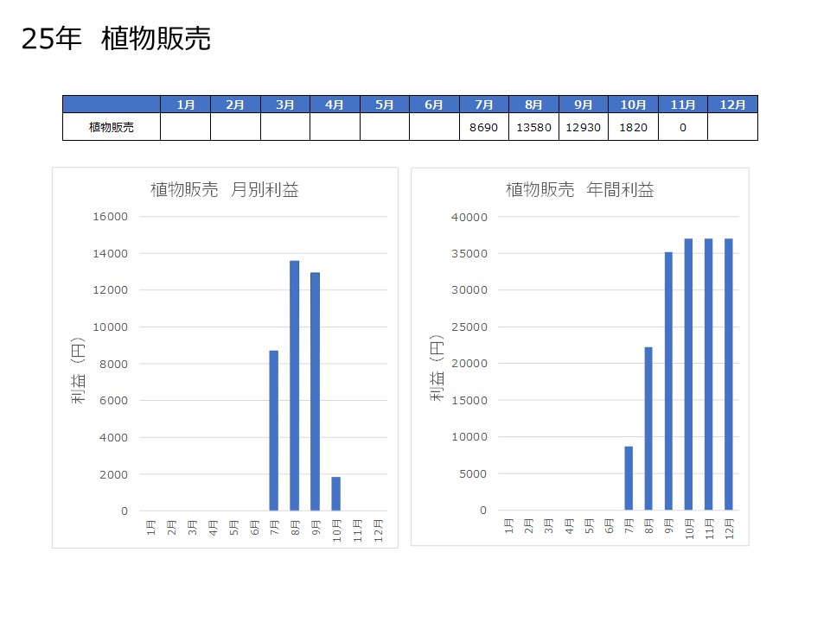The image size is (830, 622).
Task: Click the table cell showing 1820
Action: click(x=633, y=127)
